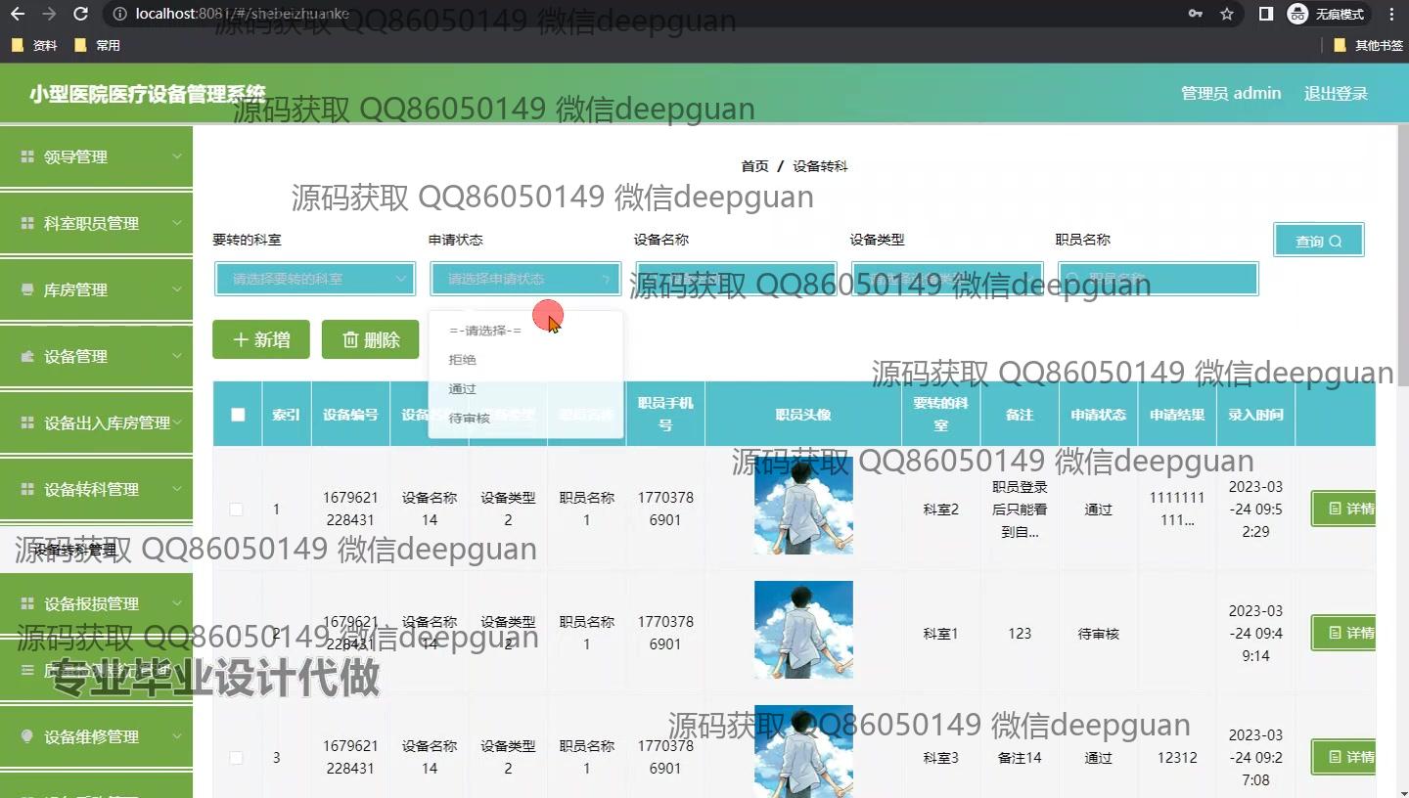1409x798 pixels.
Task: Expand 库房管理 sidebar chevron
Action: [177, 289]
